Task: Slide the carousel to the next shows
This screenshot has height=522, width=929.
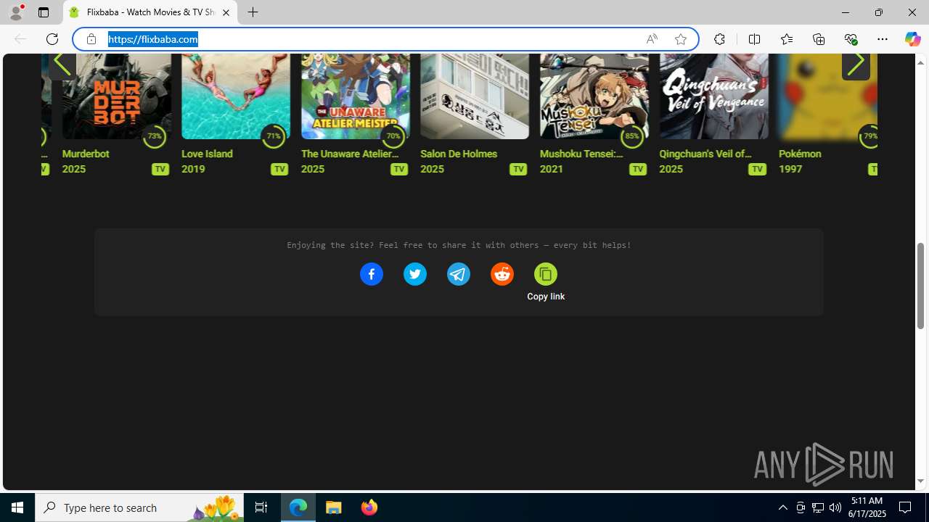Action: click(856, 65)
